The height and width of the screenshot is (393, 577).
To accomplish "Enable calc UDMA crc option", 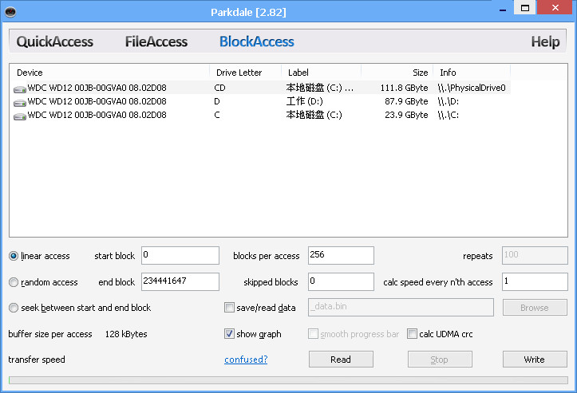I will pos(413,334).
